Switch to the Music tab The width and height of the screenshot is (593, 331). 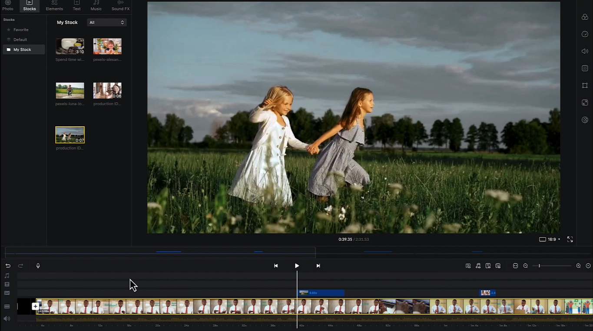pos(96,6)
